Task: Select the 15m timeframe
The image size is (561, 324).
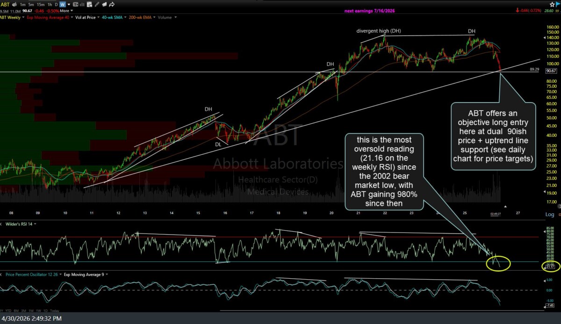Action: [x=41, y=5]
